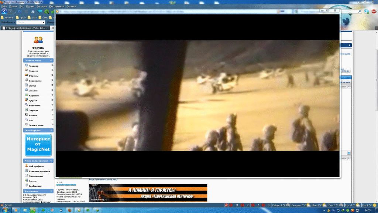Go to the Home page icon
Screen dimensions: 378x213
33,11
